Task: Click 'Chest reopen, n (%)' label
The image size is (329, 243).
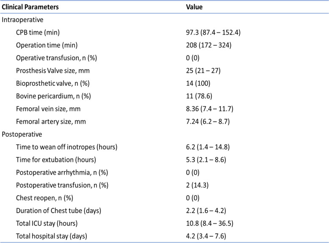Action: [44, 198]
